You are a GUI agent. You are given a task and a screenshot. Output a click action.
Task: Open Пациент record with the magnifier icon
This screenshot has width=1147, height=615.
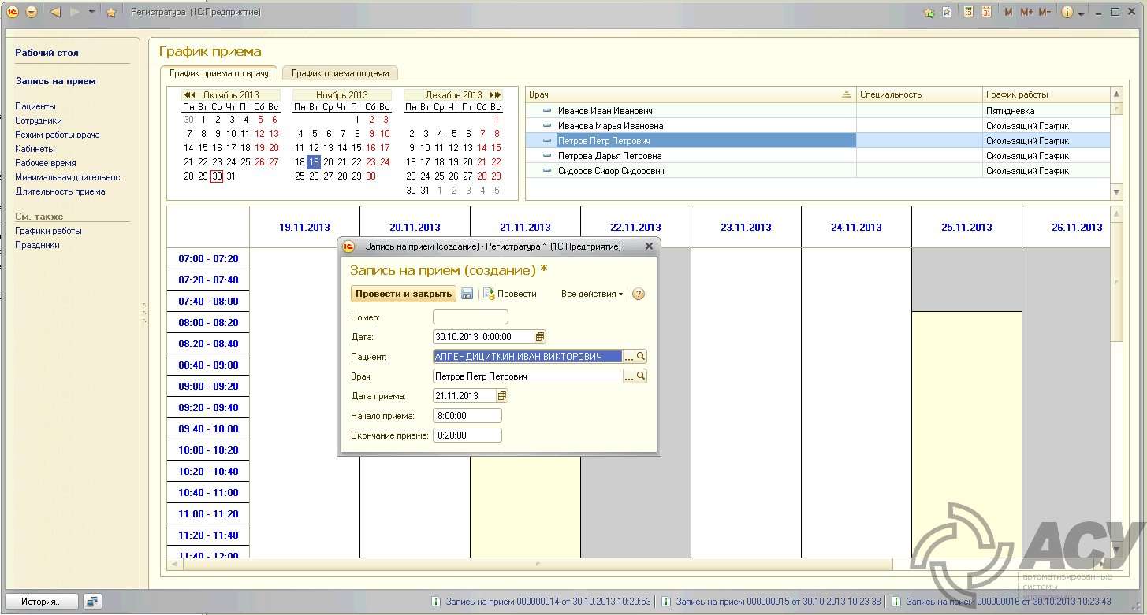point(641,357)
